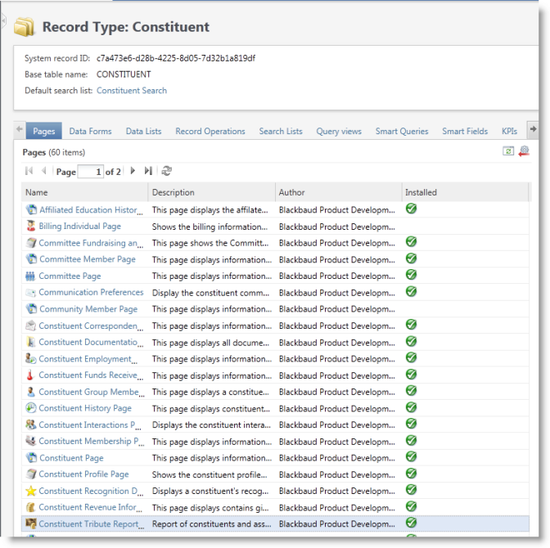Viewport: 550px width, 548px height.
Task: Click the search icon at top right of Pages list
Action: click(524, 151)
